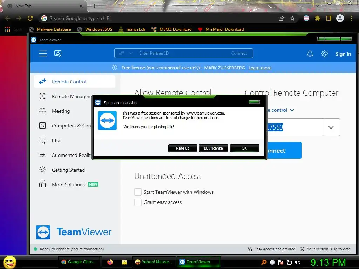
Task: Open MEMZ Download bookmark
Action: coord(171,29)
